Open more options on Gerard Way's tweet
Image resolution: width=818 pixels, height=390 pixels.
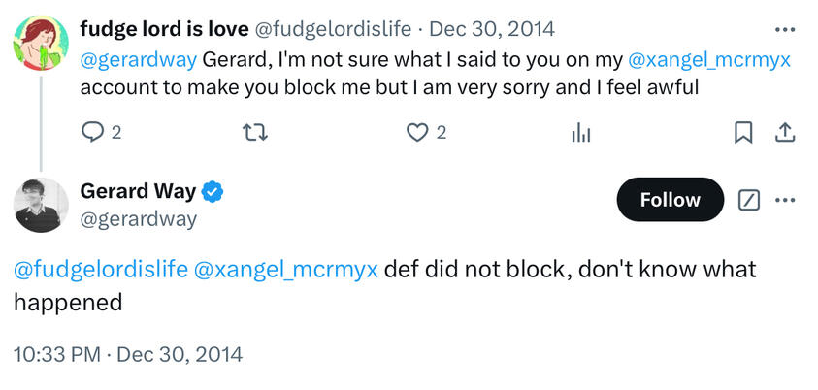coord(785,200)
